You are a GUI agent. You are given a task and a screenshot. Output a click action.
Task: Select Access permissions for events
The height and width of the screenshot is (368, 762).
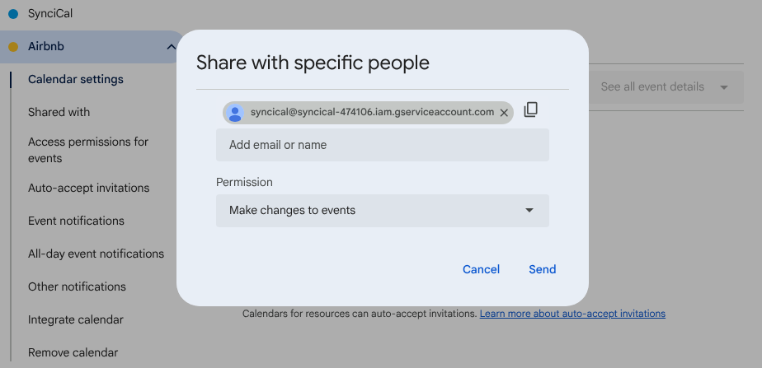pyautogui.click(x=87, y=150)
